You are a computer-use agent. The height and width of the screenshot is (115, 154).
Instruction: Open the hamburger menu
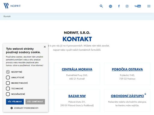[x=149, y=6]
